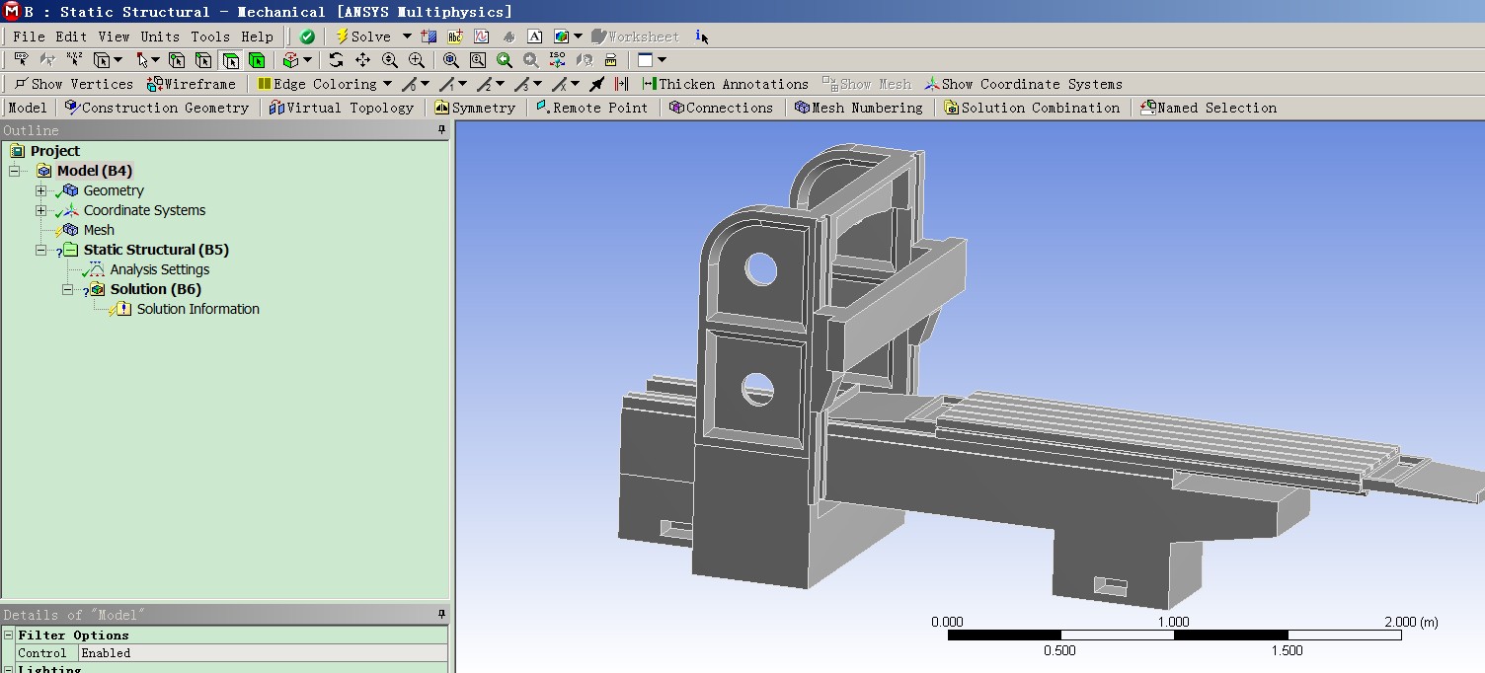Open the Units menu

tap(160, 37)
